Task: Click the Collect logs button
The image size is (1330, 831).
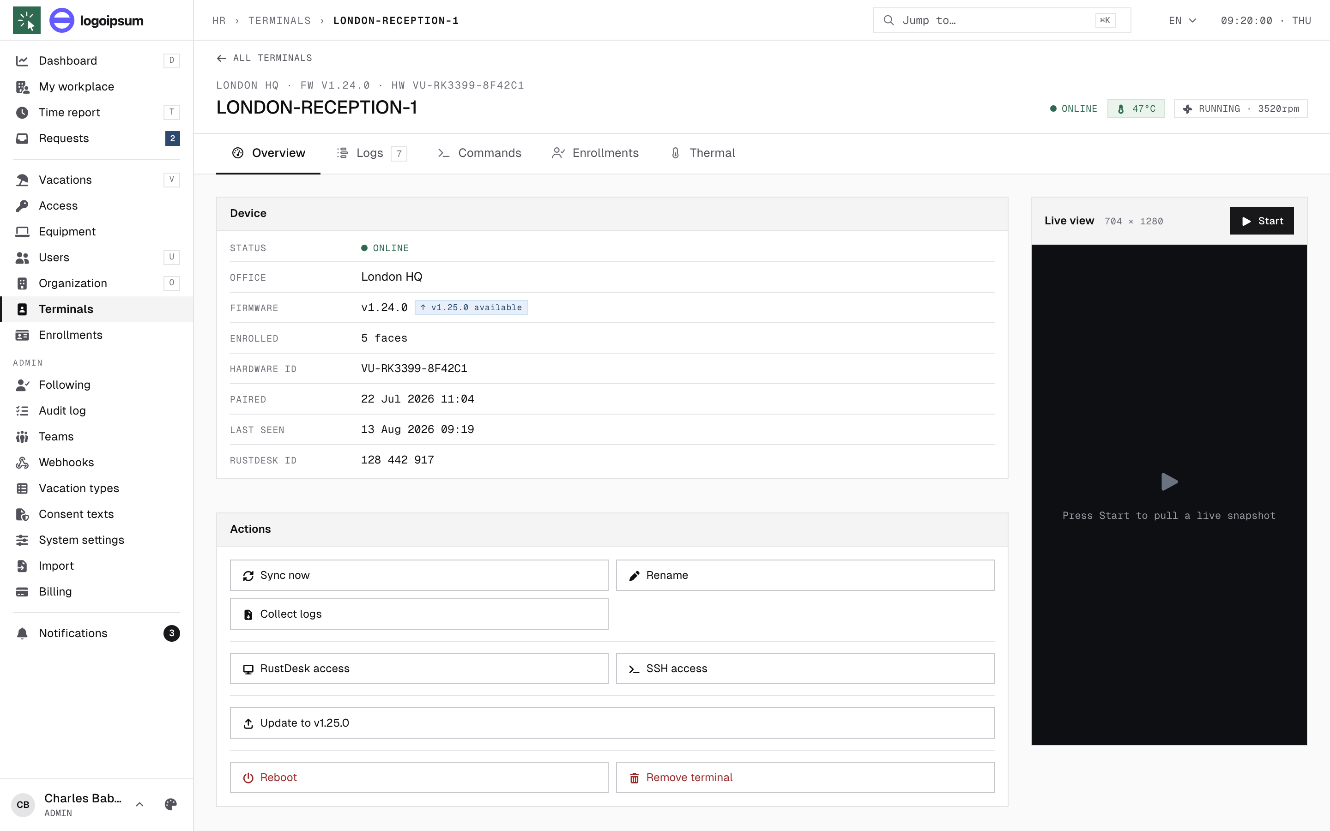Action: coord(419,614)
